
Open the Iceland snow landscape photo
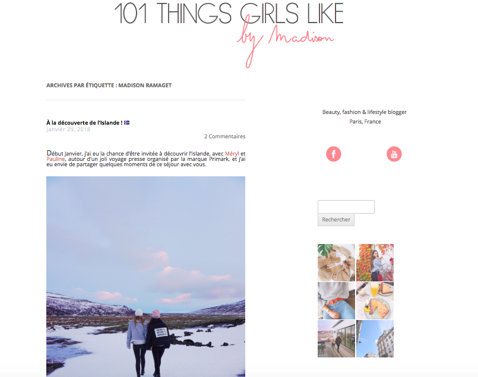(145, 277)
